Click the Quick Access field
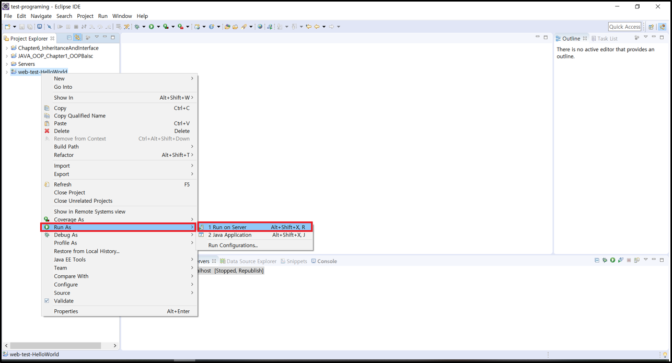 pos(624,27)
